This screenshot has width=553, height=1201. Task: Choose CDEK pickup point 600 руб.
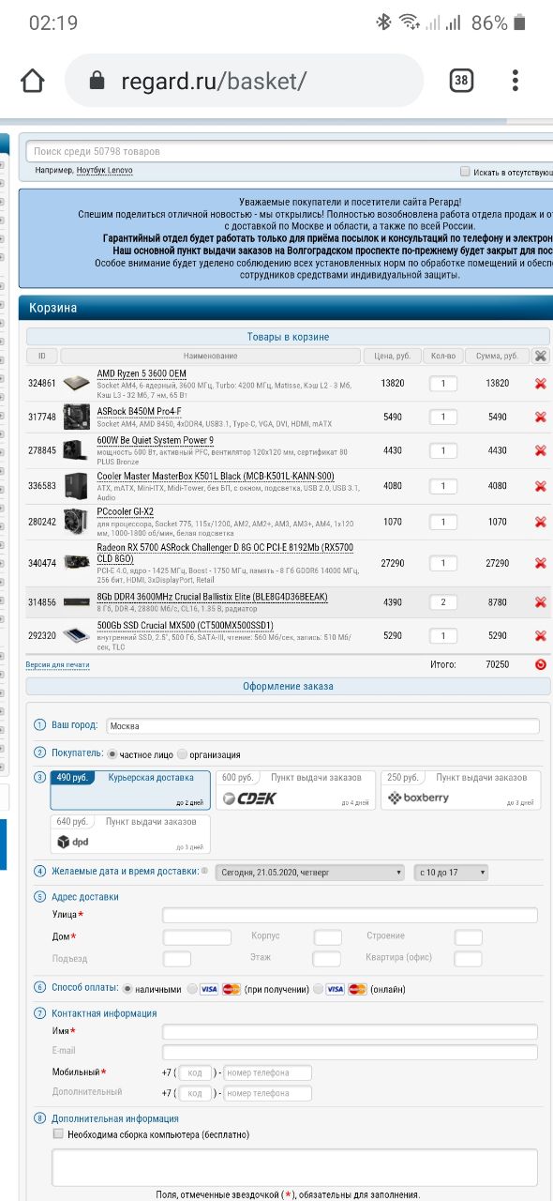point(295,790)
